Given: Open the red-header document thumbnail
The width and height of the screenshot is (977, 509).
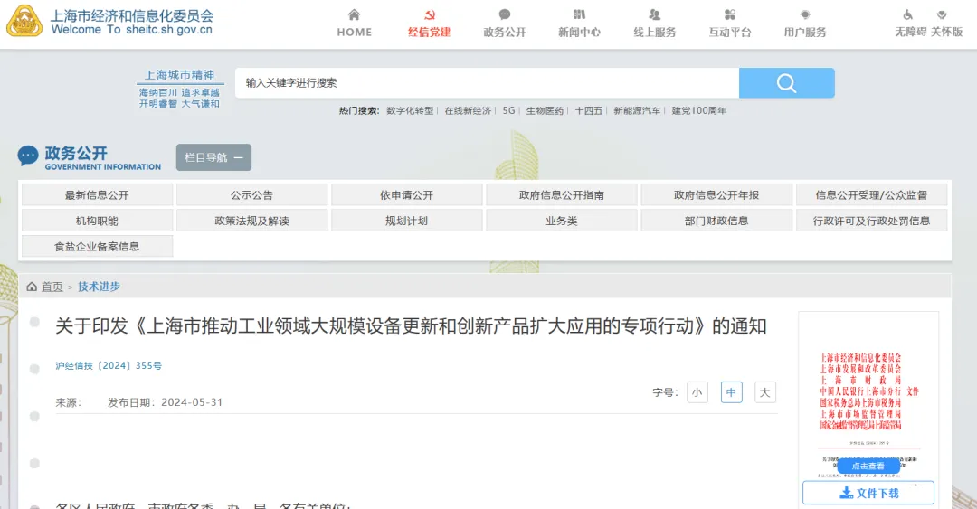Looking at the screenshot, I should (868, 399).
